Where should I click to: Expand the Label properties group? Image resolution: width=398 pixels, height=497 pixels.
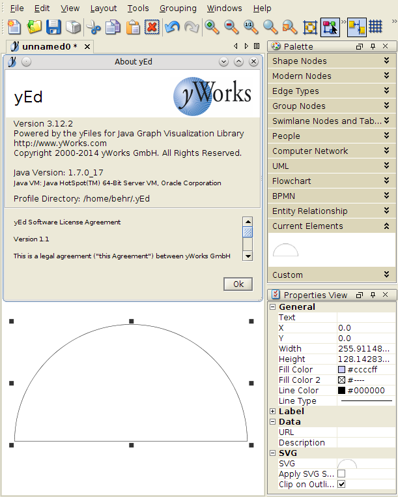coord(273,411)
